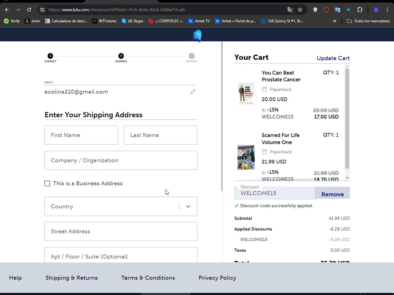
Task: Open the Airtek Portal de p... bookmark
Action: (x=235, y=21)
